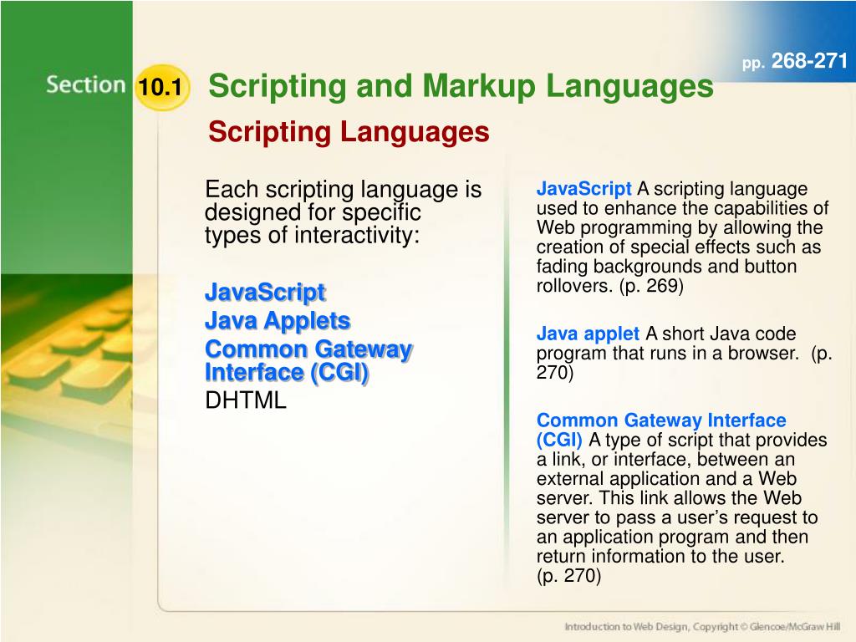Click the text 'fading backgrounds and button'

point(666,267)
